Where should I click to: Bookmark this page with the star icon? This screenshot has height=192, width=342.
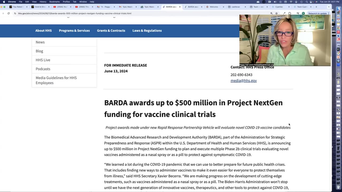(277, 13)
